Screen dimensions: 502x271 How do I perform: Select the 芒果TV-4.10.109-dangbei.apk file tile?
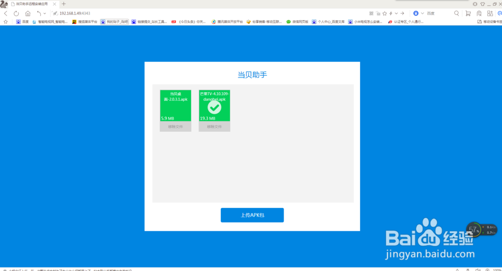click(x=214, y=105)
